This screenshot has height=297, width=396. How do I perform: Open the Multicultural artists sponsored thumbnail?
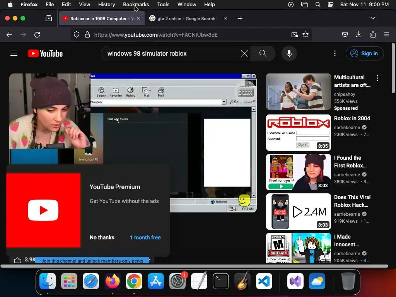pos(298,92)
